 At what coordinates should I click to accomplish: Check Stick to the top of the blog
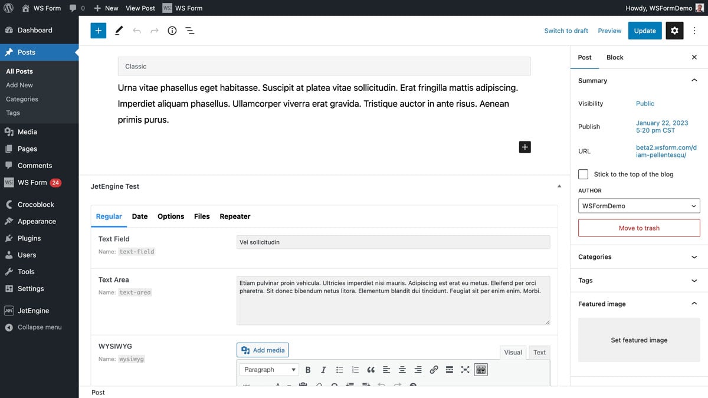point(583,174)
